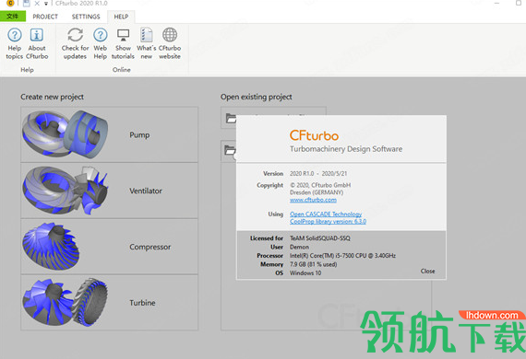Run Check for updates
This screenshot has height=359, width=526.
(75, 43)
